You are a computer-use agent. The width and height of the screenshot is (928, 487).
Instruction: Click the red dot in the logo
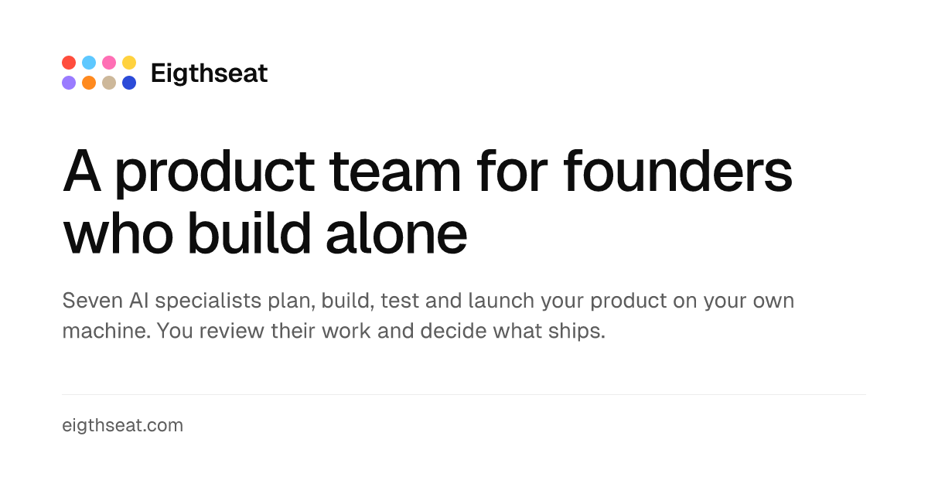[x=69, y=63]
